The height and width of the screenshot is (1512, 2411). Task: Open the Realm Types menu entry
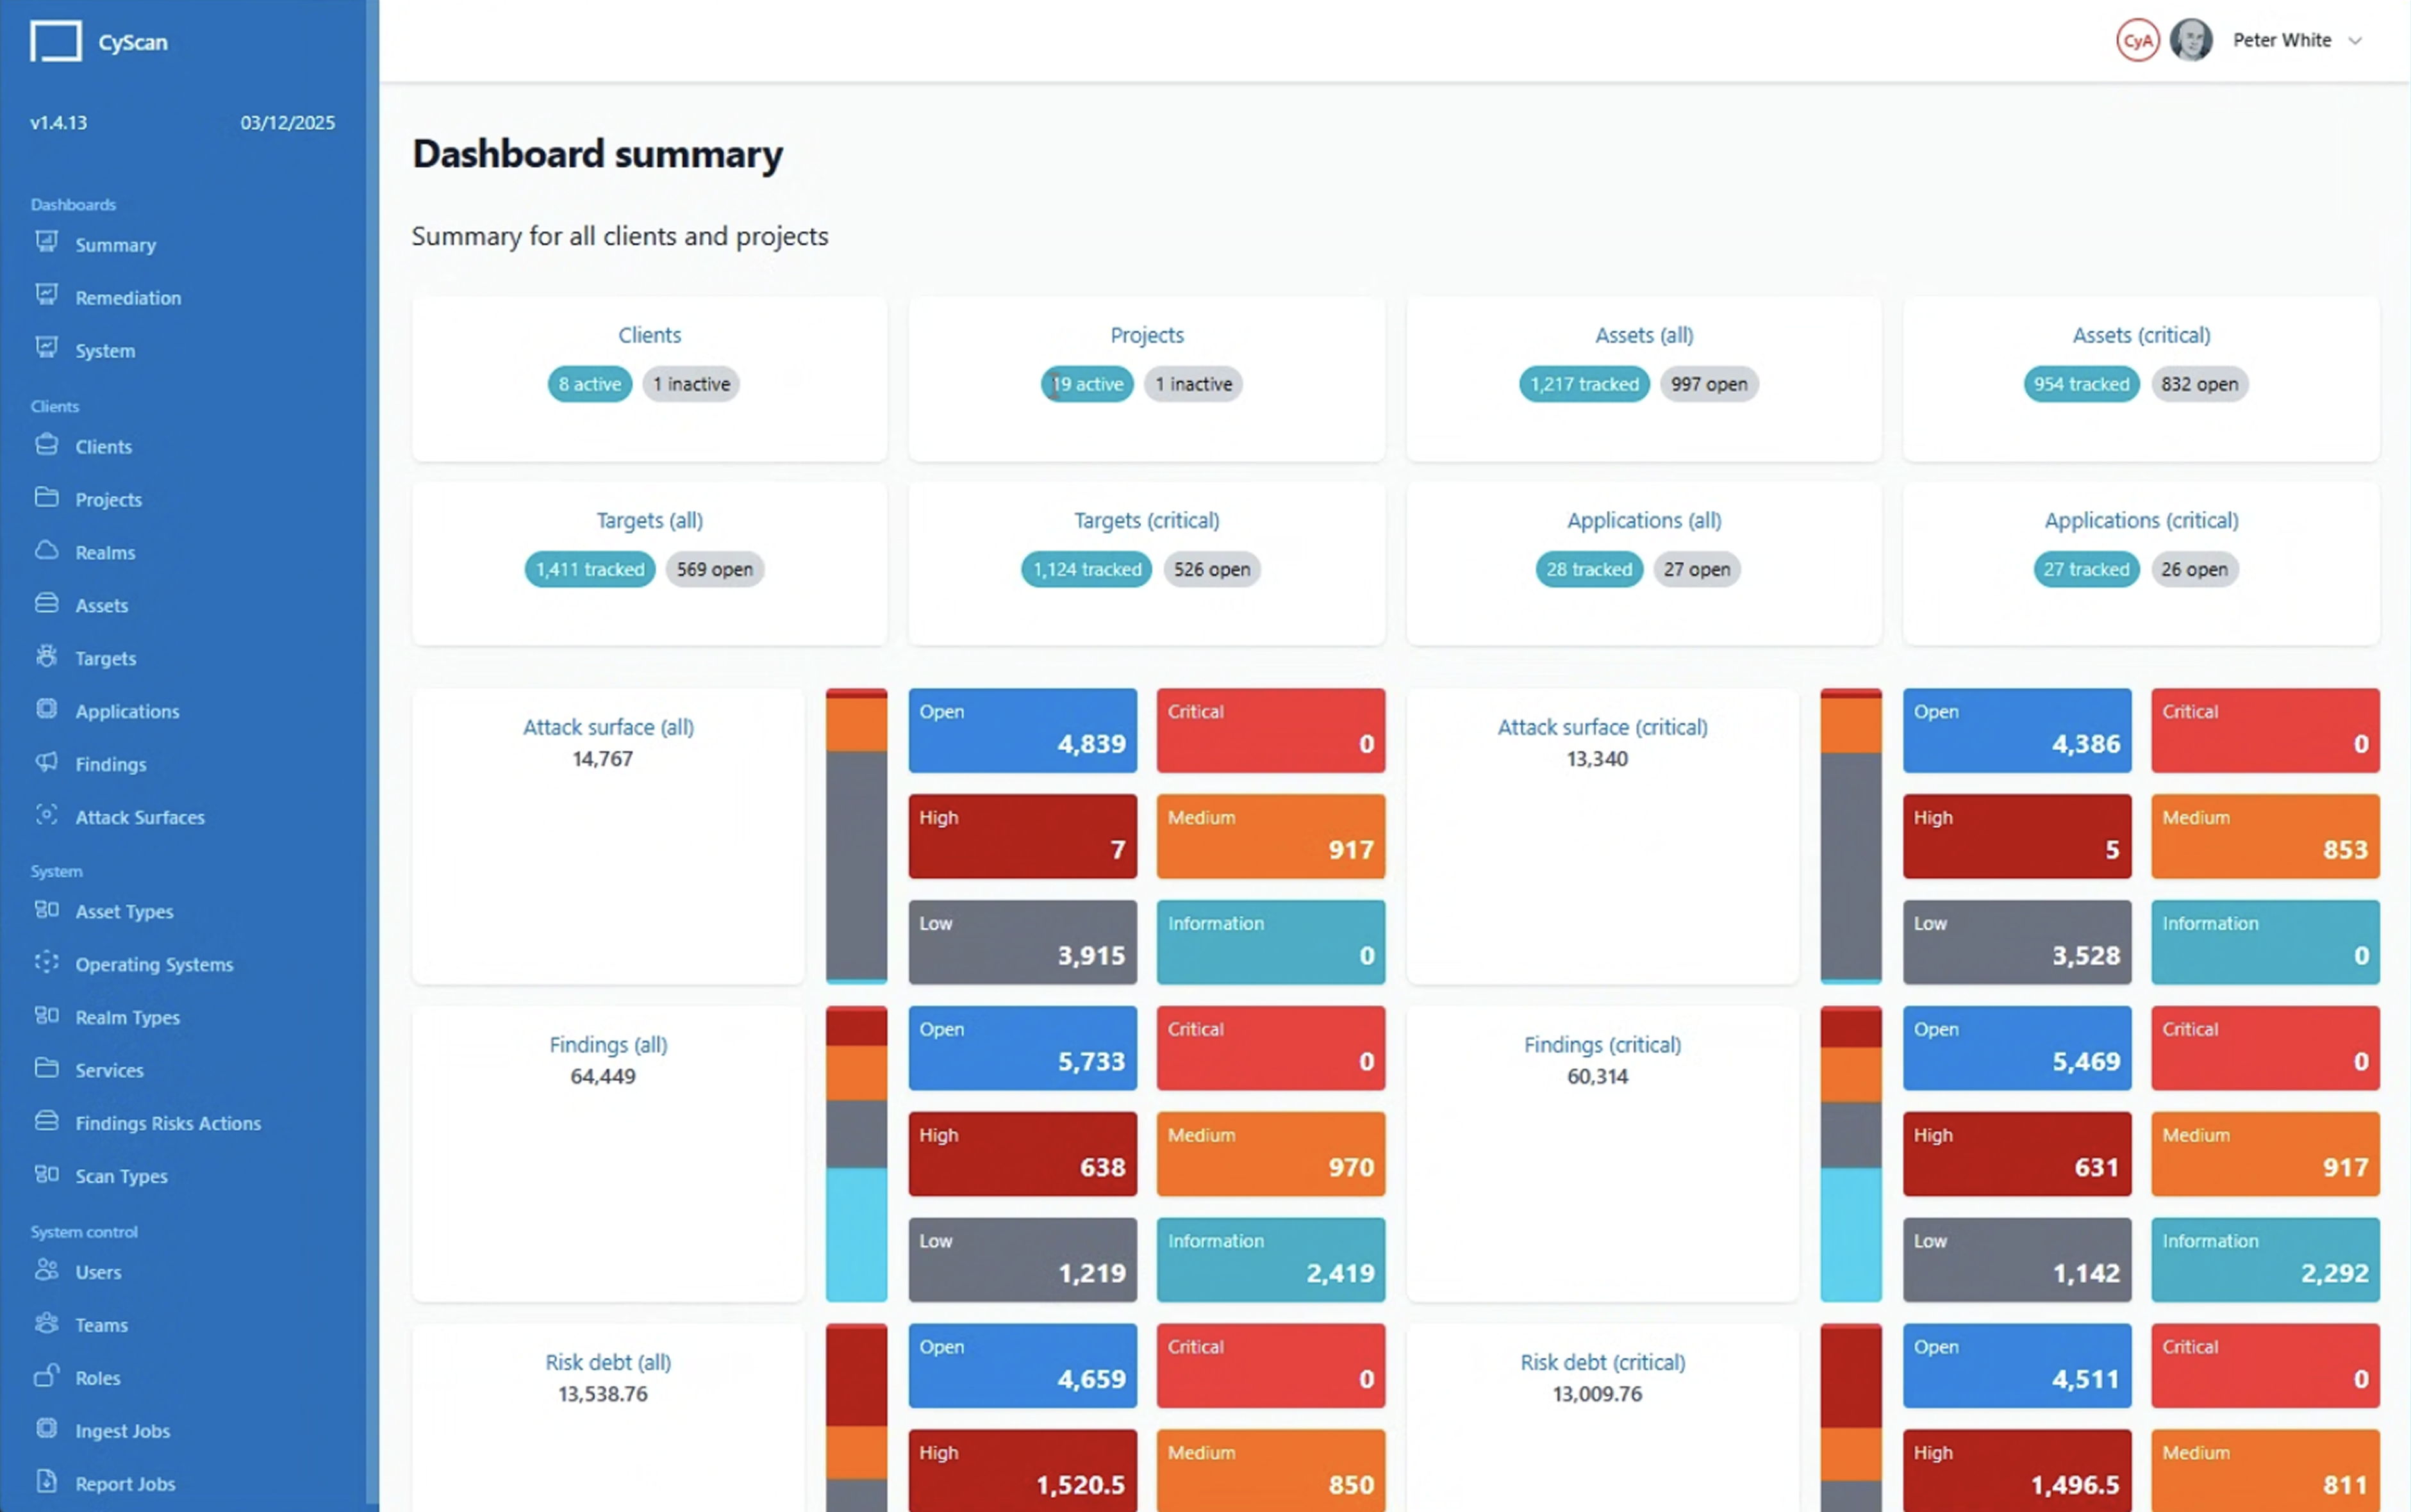point(128,1017)
